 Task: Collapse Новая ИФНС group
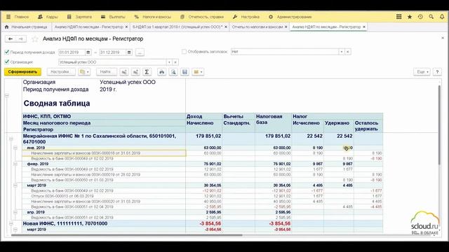coord(11,224)
